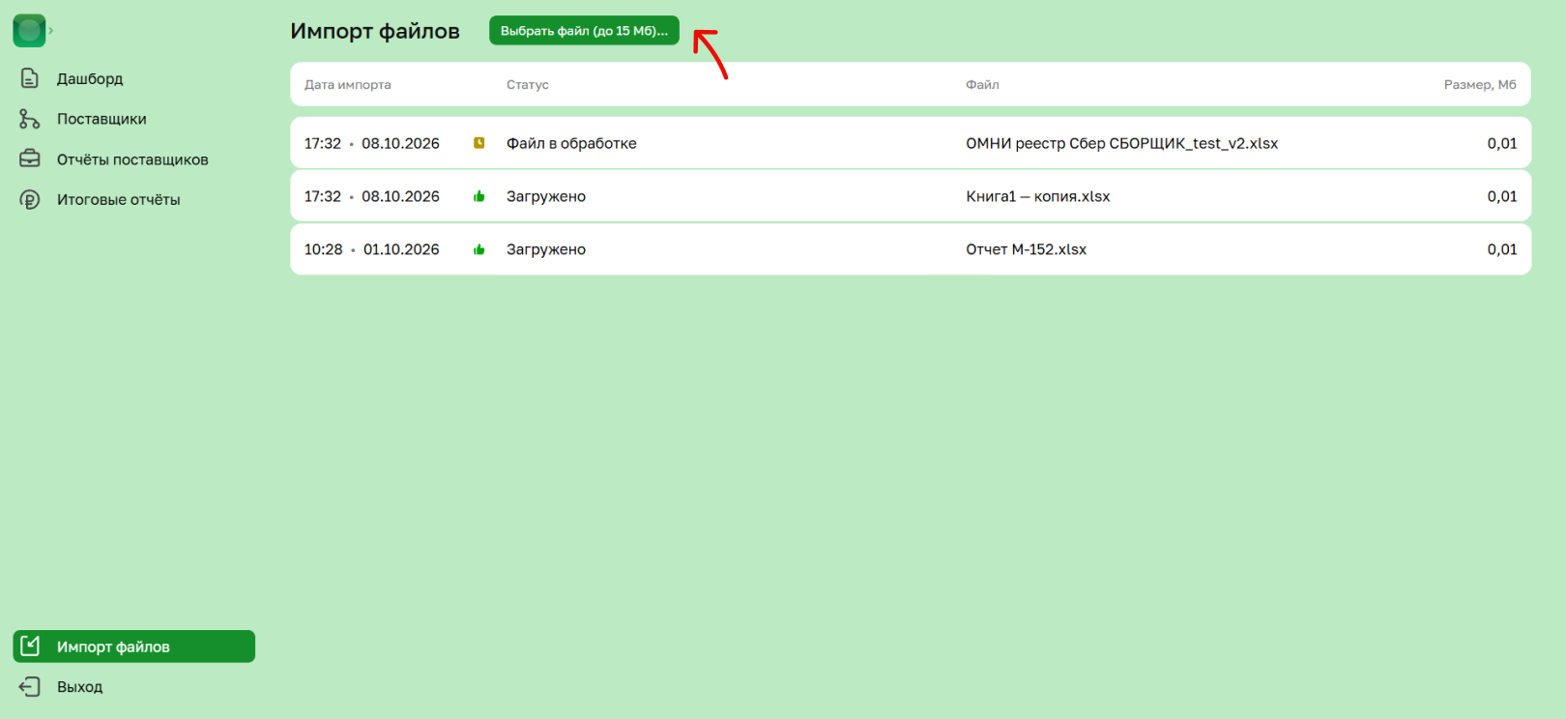Open Итоговые отчёты page
The image size is (1566, 719).
[x=118, y=200]
